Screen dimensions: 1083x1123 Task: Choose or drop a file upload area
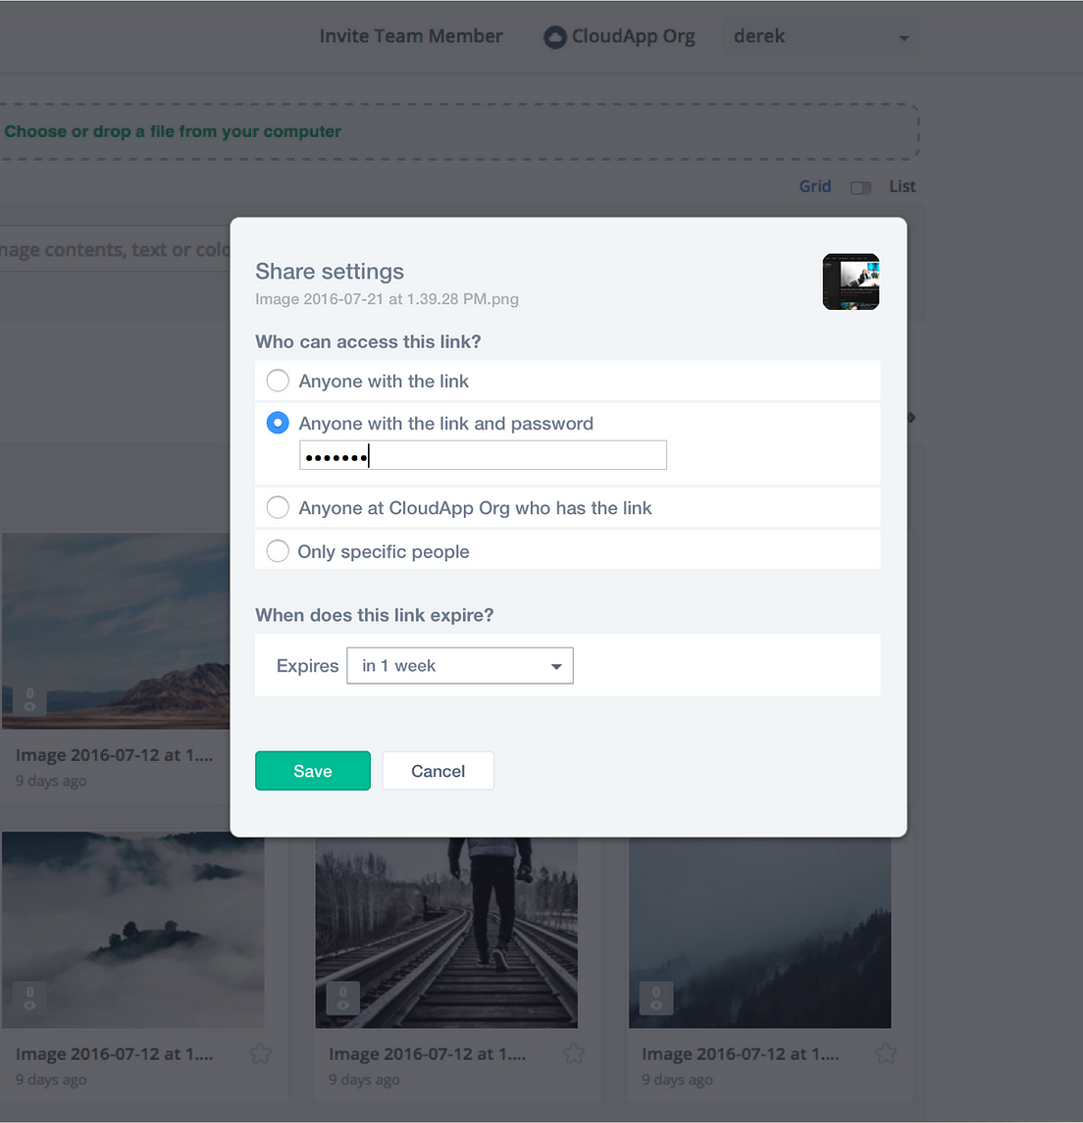click(458, 131)
